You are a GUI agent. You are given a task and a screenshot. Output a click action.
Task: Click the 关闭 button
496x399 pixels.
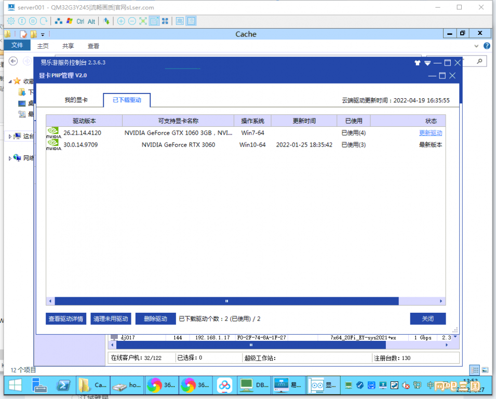(x=427, y=318)
